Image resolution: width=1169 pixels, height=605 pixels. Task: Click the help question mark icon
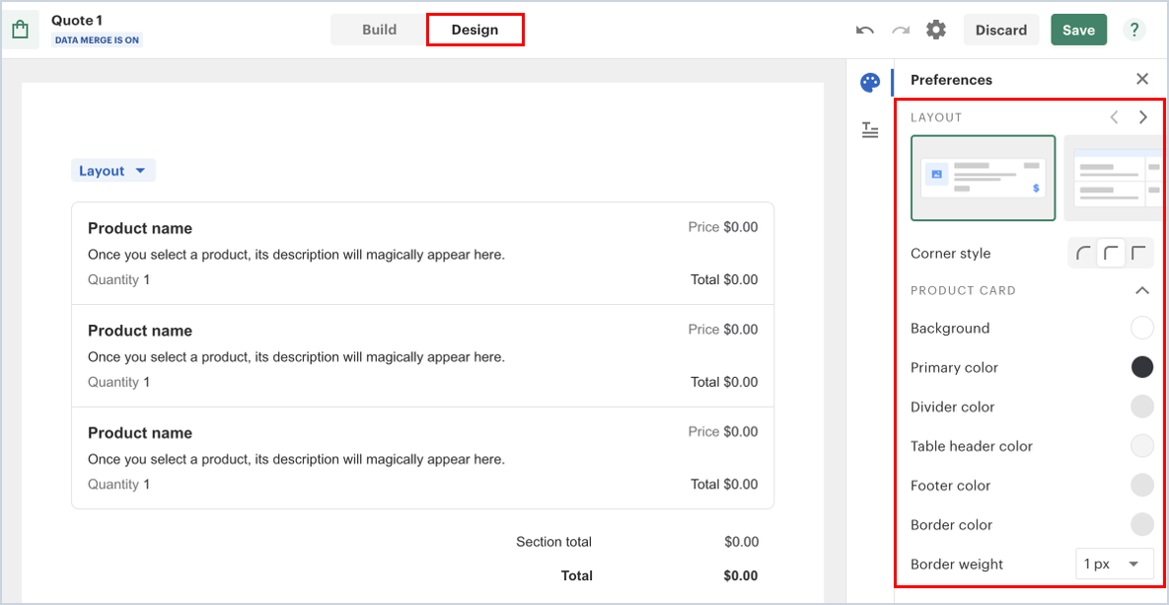point(1134,30)
